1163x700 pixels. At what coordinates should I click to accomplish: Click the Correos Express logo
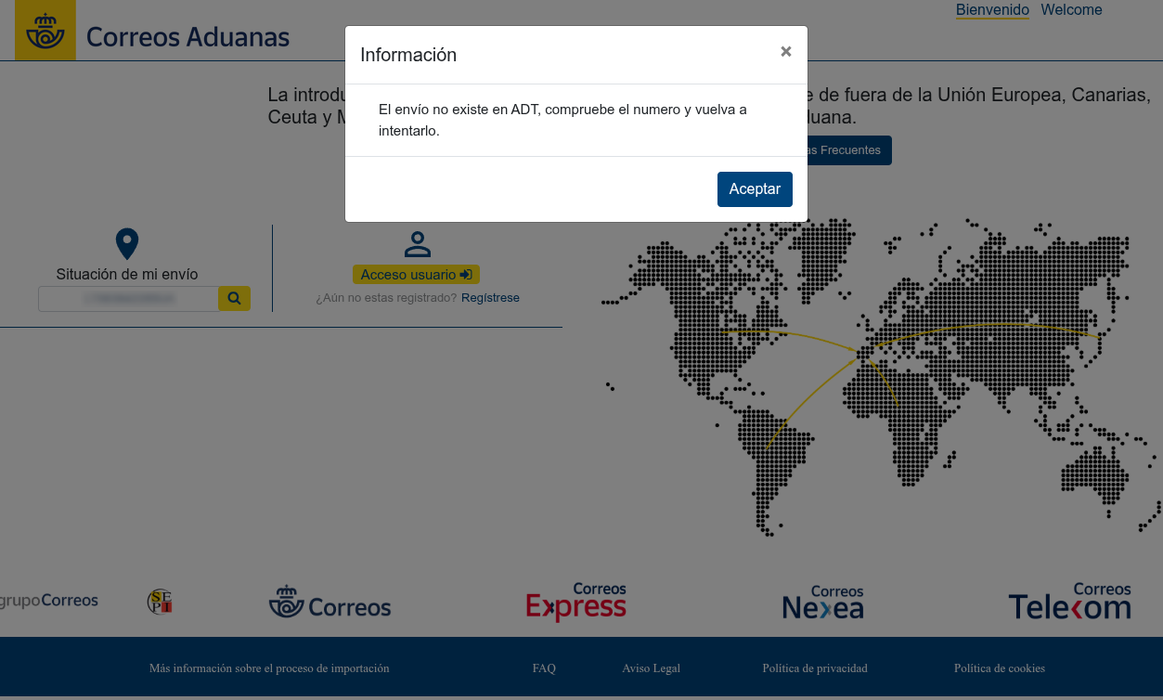(575, 602)
